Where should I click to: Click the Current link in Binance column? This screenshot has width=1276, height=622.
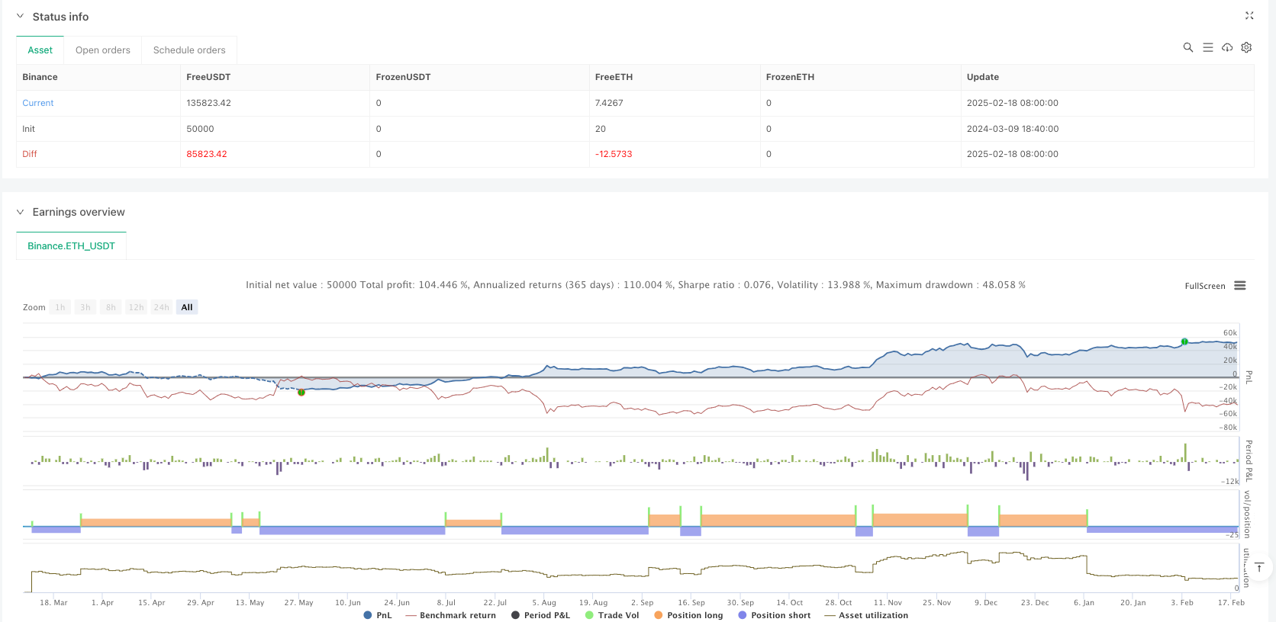[38, 103]
